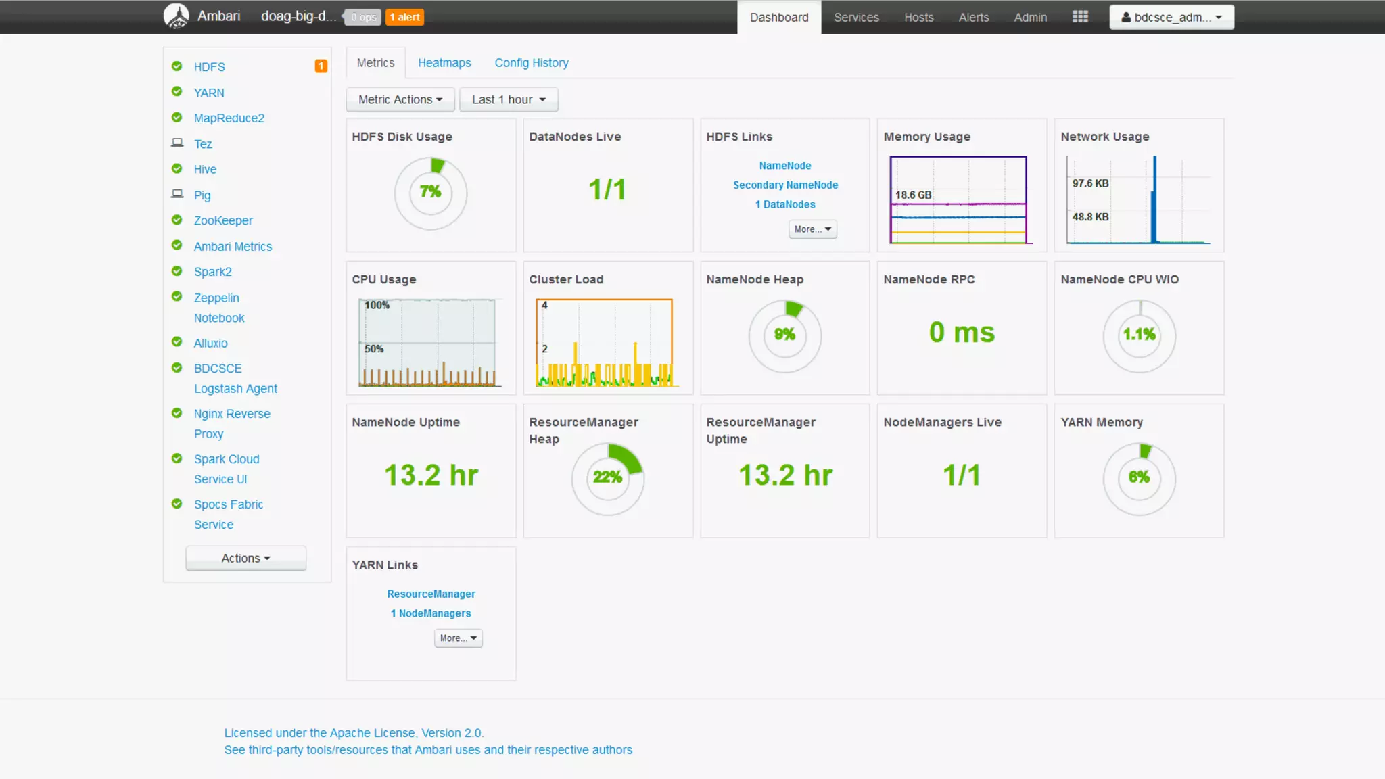Image resolution: width=1385 pixels, height=779 pixels.
Task: Click the Pig client laptop icon
Action: pyautogui.click(x=177, y=195)
